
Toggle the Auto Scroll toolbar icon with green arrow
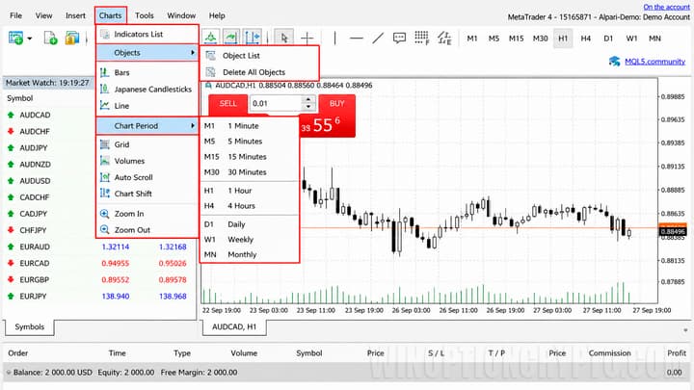(231, 38)
